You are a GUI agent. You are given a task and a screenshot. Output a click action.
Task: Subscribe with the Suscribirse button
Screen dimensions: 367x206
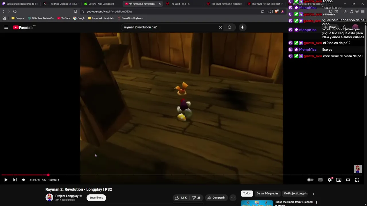[96, 198]
